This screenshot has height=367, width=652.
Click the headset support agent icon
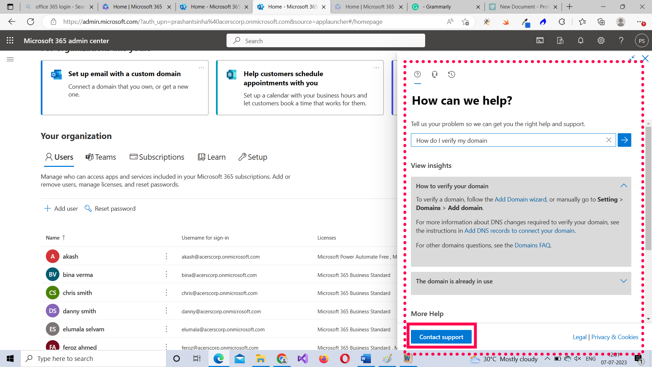[x=434, y=74]
